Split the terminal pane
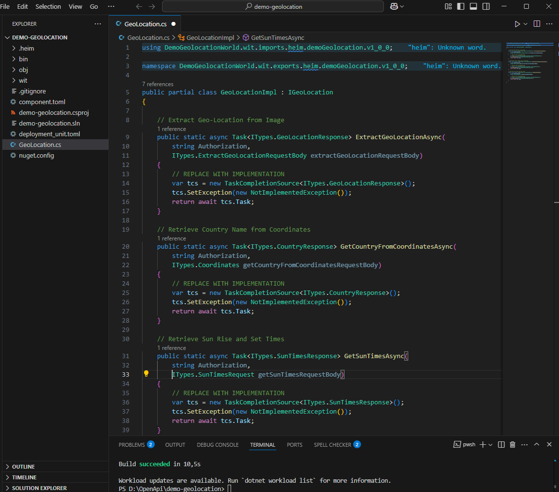559x492 pixels. point(501,444)
